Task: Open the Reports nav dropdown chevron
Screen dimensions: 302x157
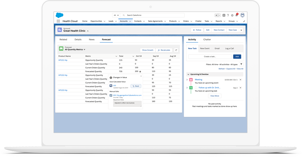Action: pyautogui.click(x=224, y=21)
